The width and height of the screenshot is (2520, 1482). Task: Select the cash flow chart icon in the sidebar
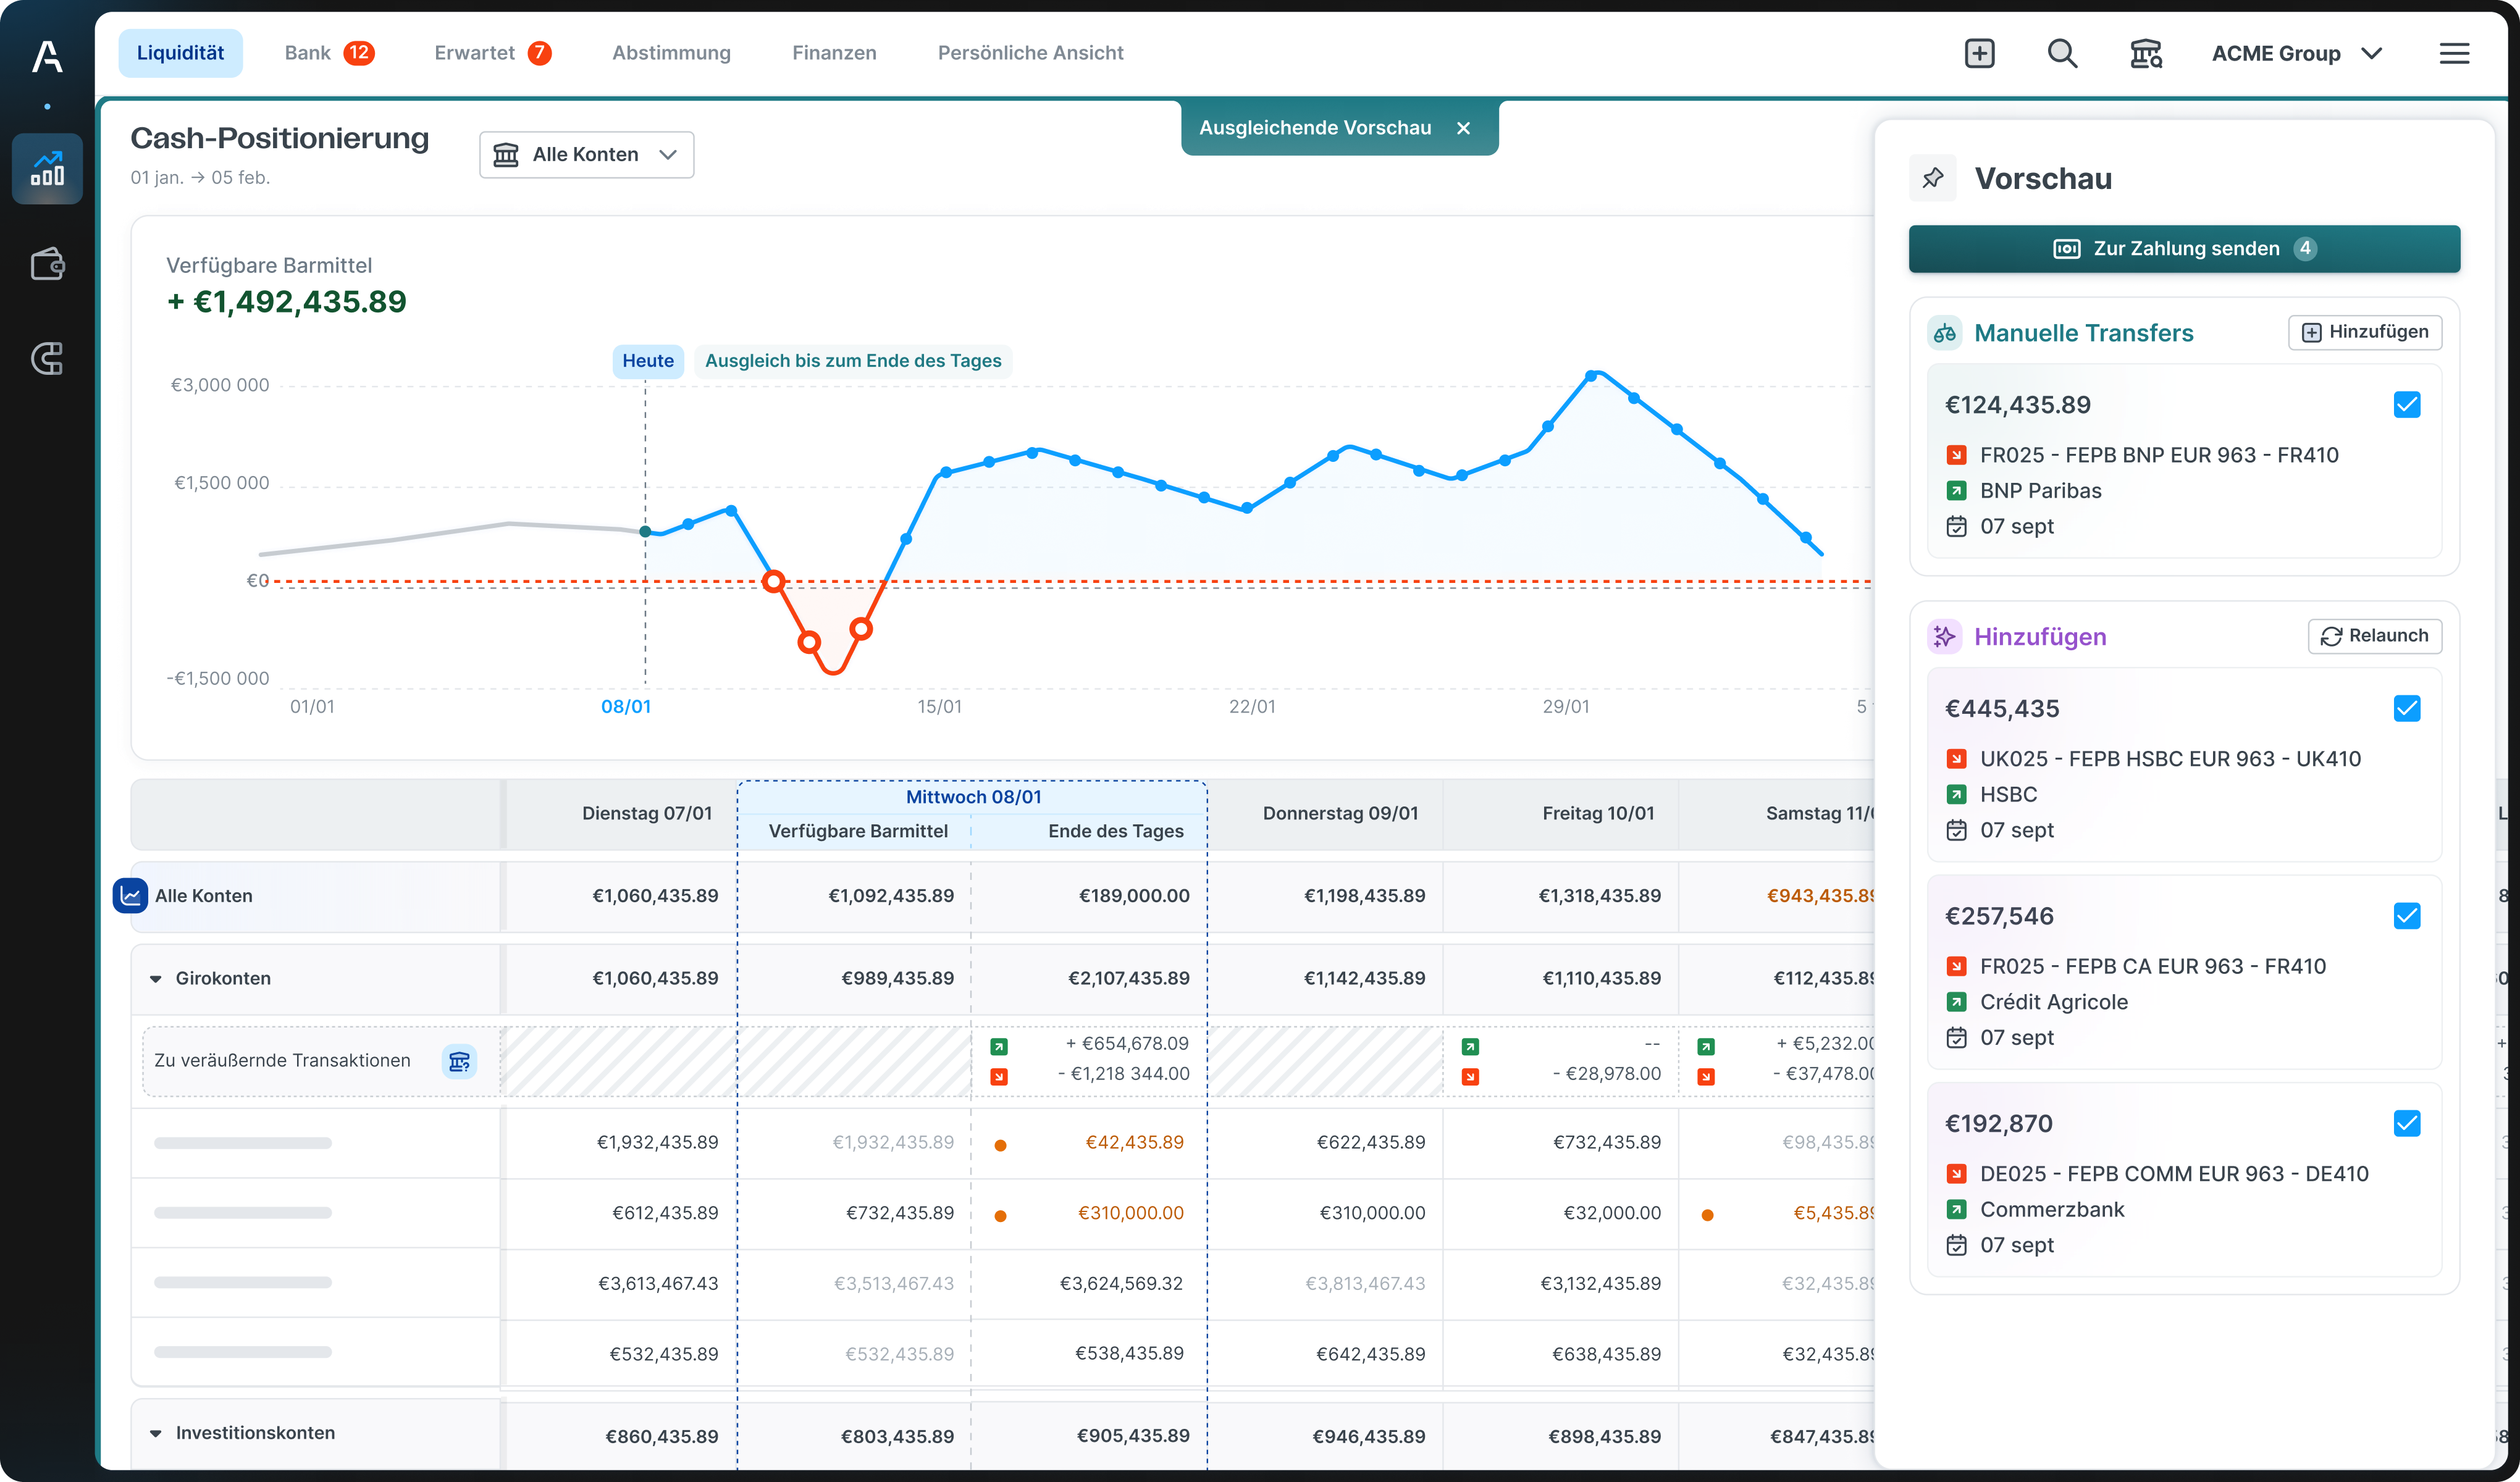coord(46,168)
